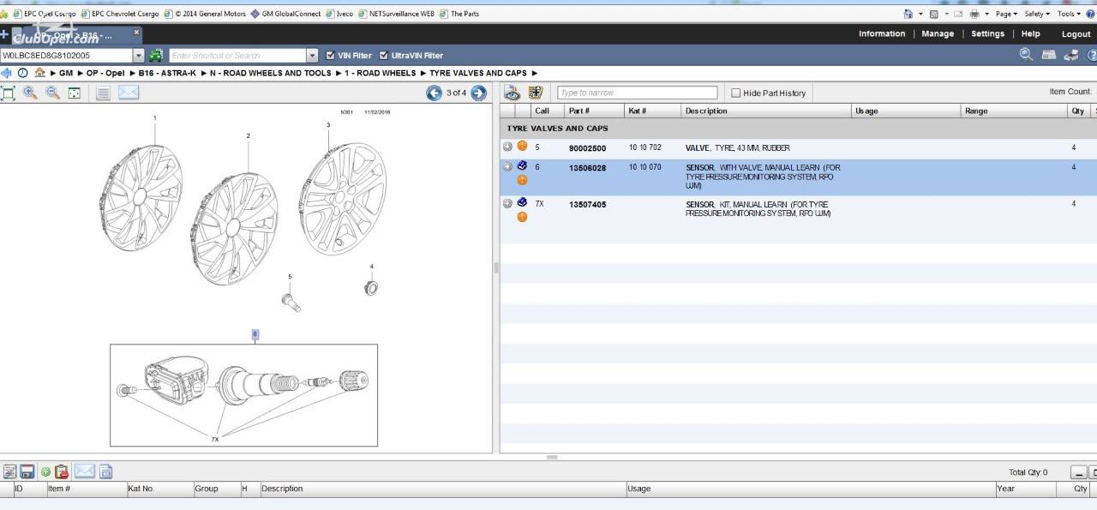Zoom out of the parts diagram
This screenshot has width=1097, height=510.
click(x=52, y=93)
